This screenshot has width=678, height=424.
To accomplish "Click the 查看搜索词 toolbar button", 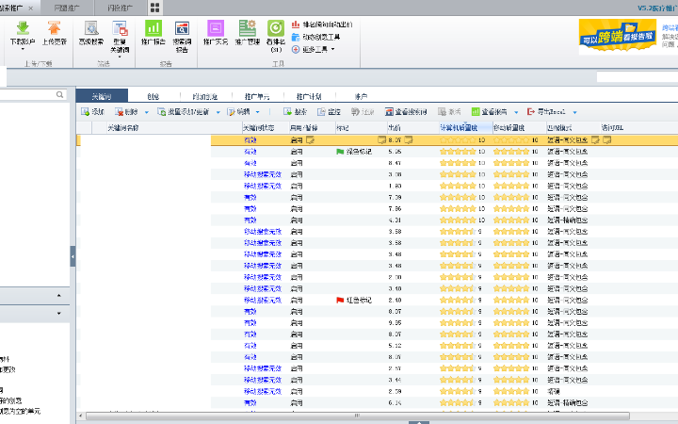I will coord(406,111).
